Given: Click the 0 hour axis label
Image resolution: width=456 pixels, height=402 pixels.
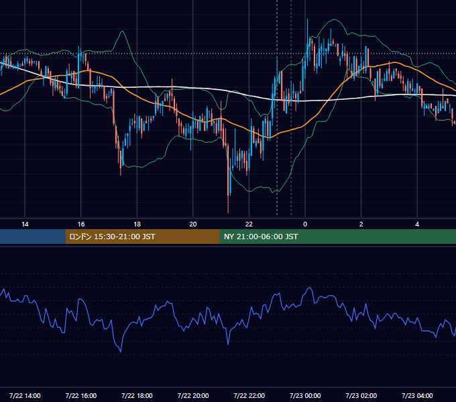Looking at the screenshot, I should coord(305,224).
